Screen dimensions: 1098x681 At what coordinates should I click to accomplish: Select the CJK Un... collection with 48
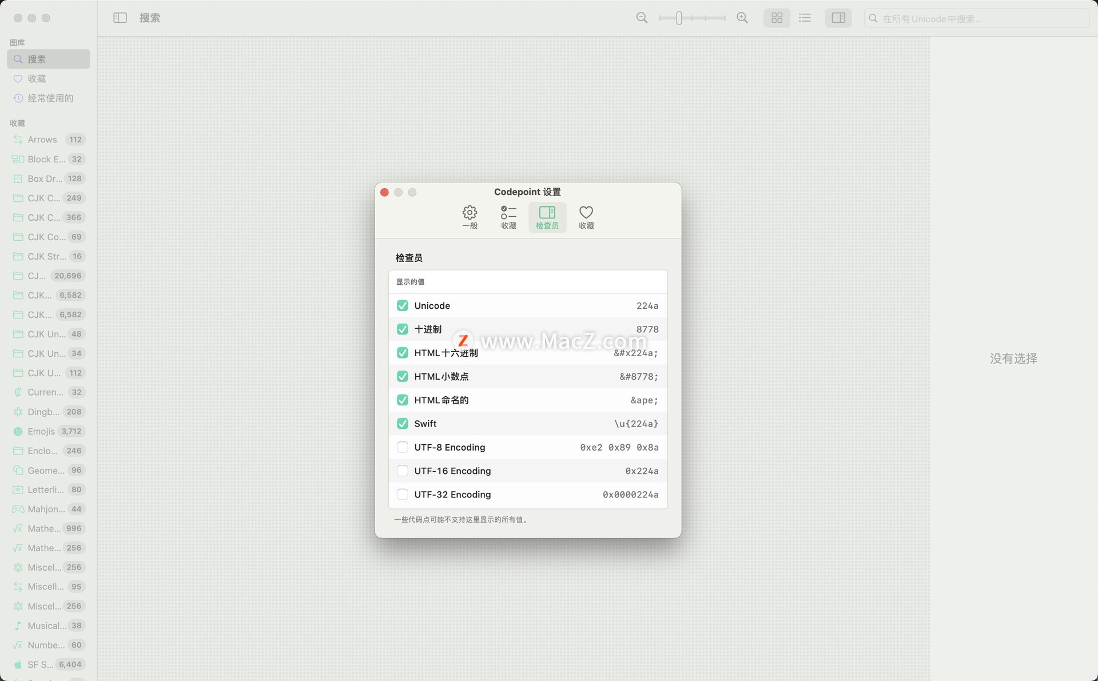49,334
